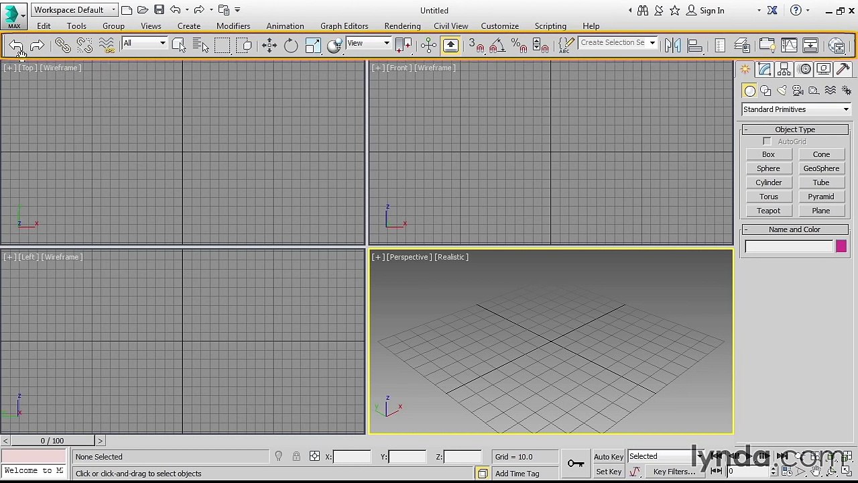The height and width of the screenshot is (483, 858).
Task: Open the key filter 'Selected' dropdown
Action: pyautogui.click(x=666, y=457)
